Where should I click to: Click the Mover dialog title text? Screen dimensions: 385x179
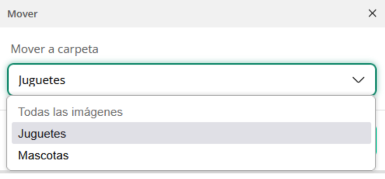[x=22, y=14]
